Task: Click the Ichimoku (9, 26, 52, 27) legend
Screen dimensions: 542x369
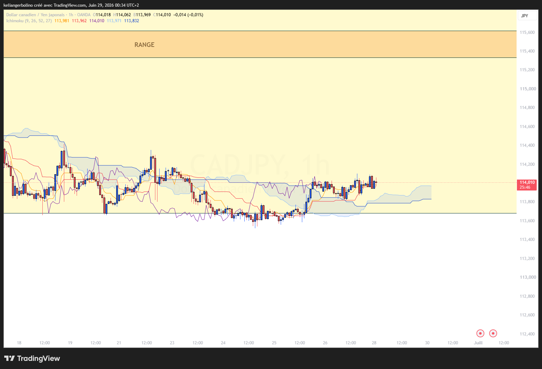Action: pyautogui.click(x=29, y=21)
